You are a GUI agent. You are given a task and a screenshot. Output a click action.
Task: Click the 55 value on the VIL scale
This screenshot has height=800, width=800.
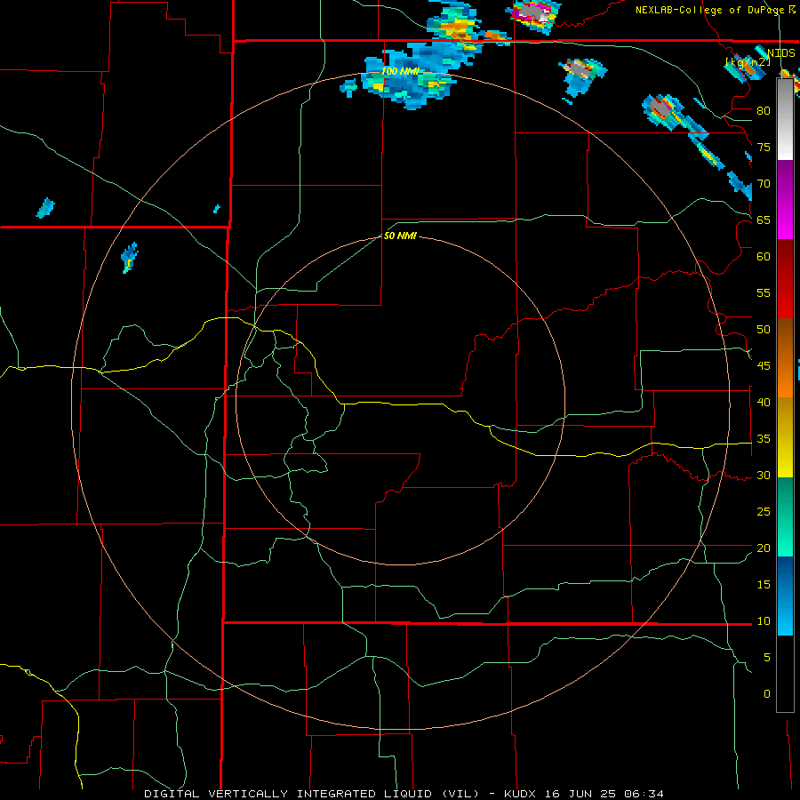click(x=764, y=292)
